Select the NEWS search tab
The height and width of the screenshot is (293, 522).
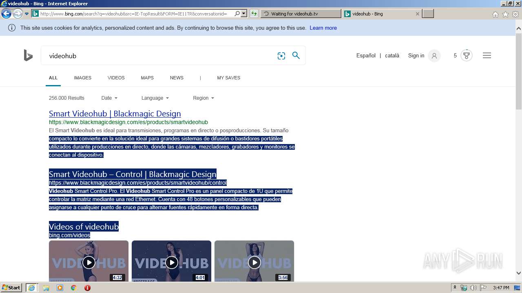(177, 78)
